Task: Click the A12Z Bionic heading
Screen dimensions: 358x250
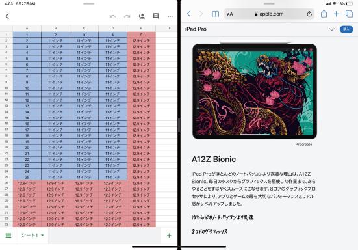Action: pos(214,160)
